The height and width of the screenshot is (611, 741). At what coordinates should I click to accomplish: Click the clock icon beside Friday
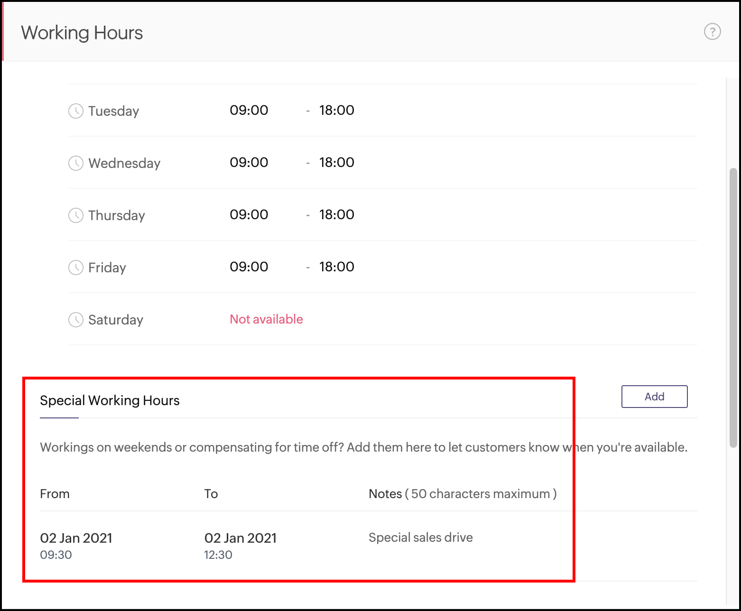point(76,268)
